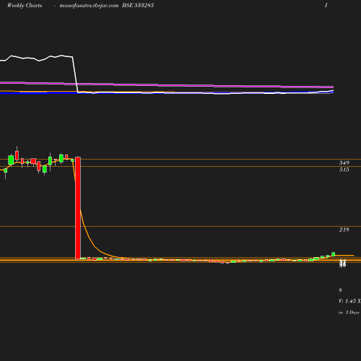Click the '515' price level label
This screenshot has height=361, width=361.
tap(344, 170)
